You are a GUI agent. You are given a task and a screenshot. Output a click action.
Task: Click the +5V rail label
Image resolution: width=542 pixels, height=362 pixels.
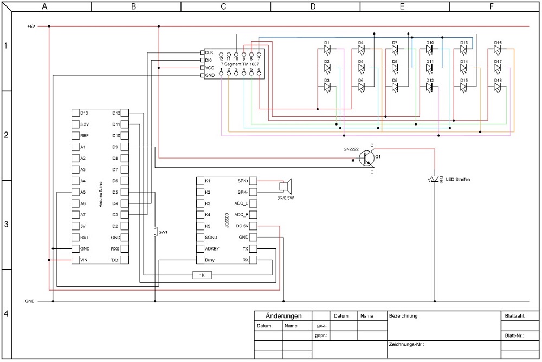point(31,26)
